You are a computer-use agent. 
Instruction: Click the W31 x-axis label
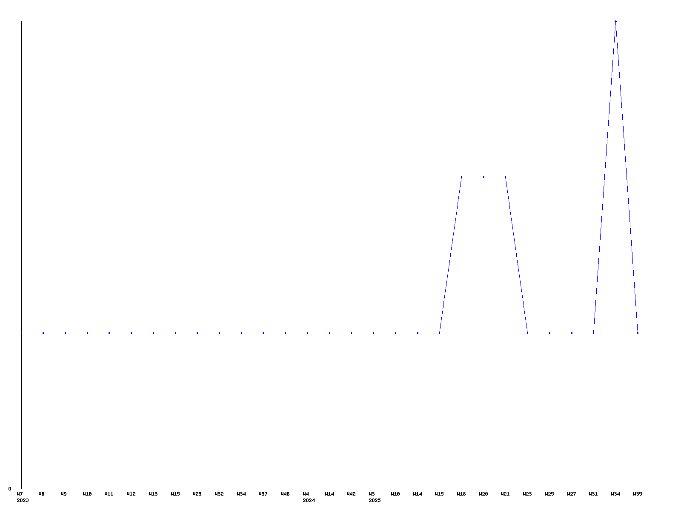[593, 494]
